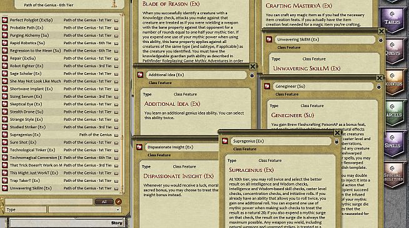Toggle the lock in Unwavering SkillM window

[381, 40]
